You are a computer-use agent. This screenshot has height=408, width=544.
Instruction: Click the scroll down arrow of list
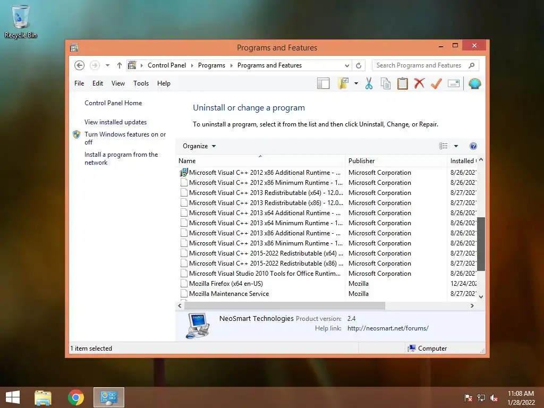pyautogui.click(x=481, y=296)
